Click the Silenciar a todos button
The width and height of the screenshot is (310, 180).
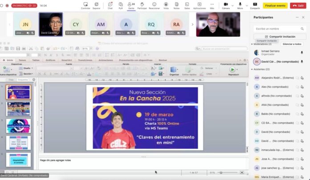292,44
